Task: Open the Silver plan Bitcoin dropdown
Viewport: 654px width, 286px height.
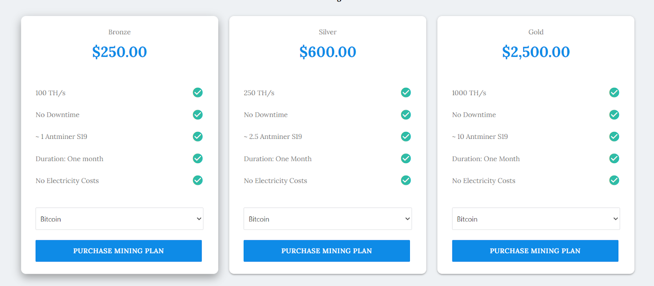Action: point(328,219)
